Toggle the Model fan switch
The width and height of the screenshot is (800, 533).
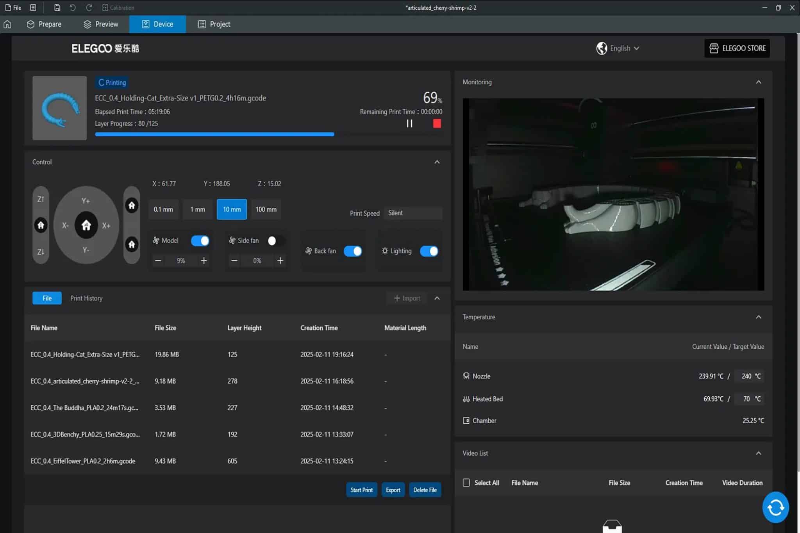[200, 241]
